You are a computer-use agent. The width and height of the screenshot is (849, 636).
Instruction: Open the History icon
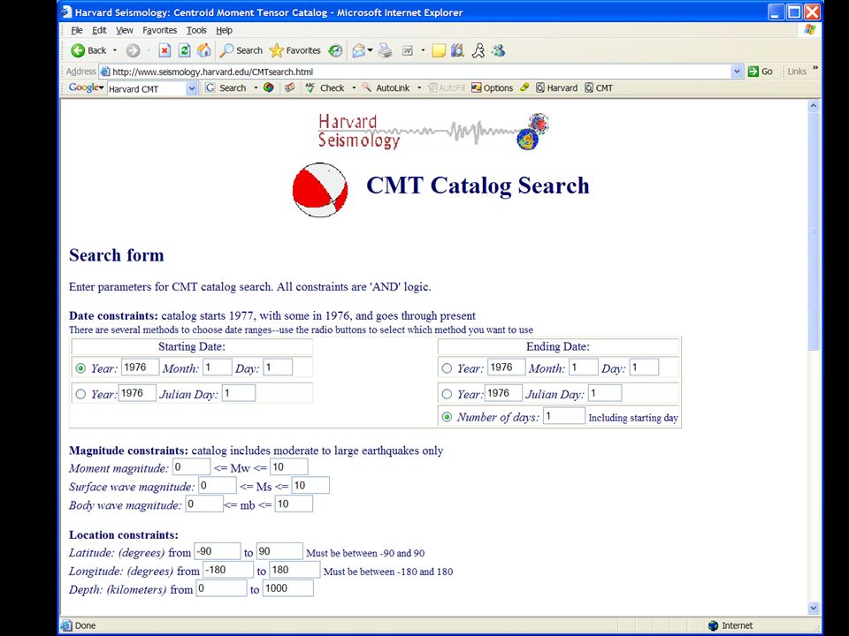(x=335, y=50)
